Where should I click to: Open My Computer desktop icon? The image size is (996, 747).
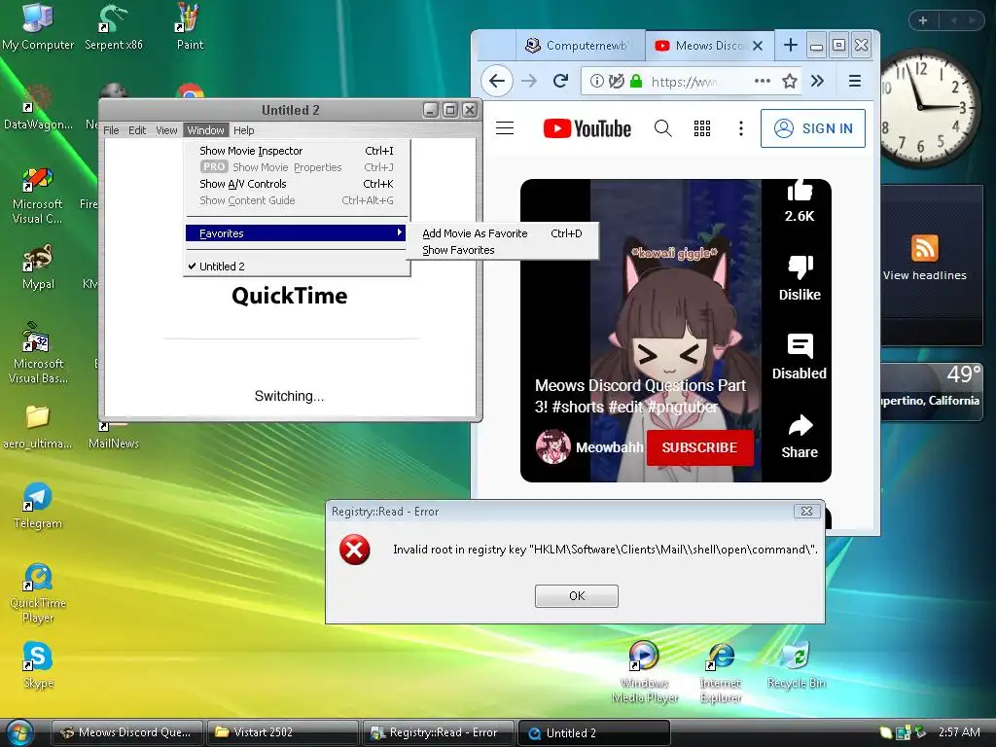[x=38, y=26]
